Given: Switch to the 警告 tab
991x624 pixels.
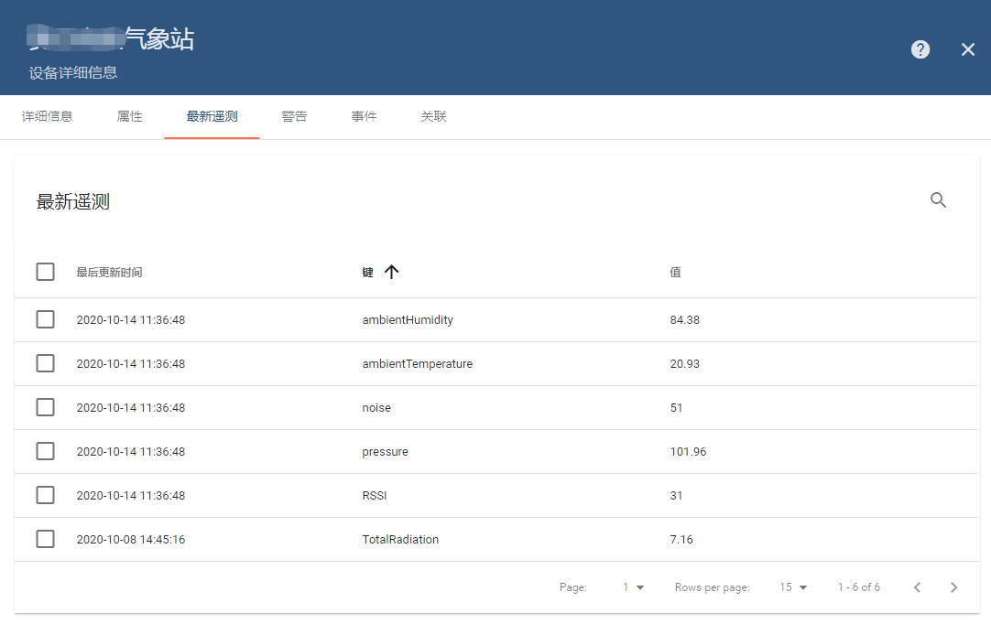Looking at the screenshot, I should [x=294, y=117].
